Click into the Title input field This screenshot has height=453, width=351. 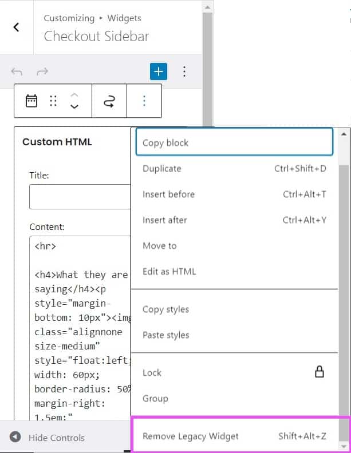80,197
